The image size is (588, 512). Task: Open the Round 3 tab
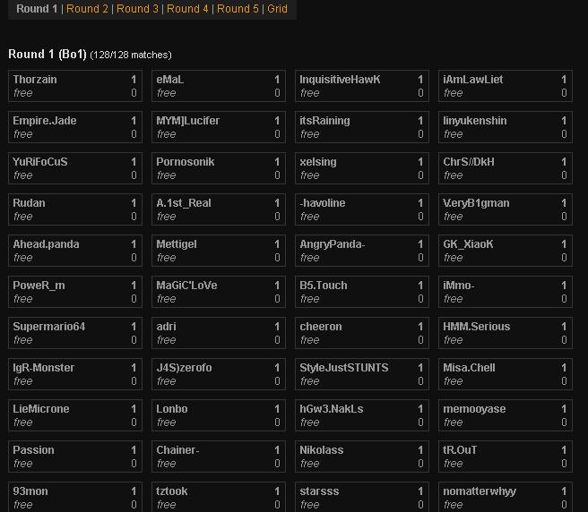pyautogui.click(x=137, y=9)
